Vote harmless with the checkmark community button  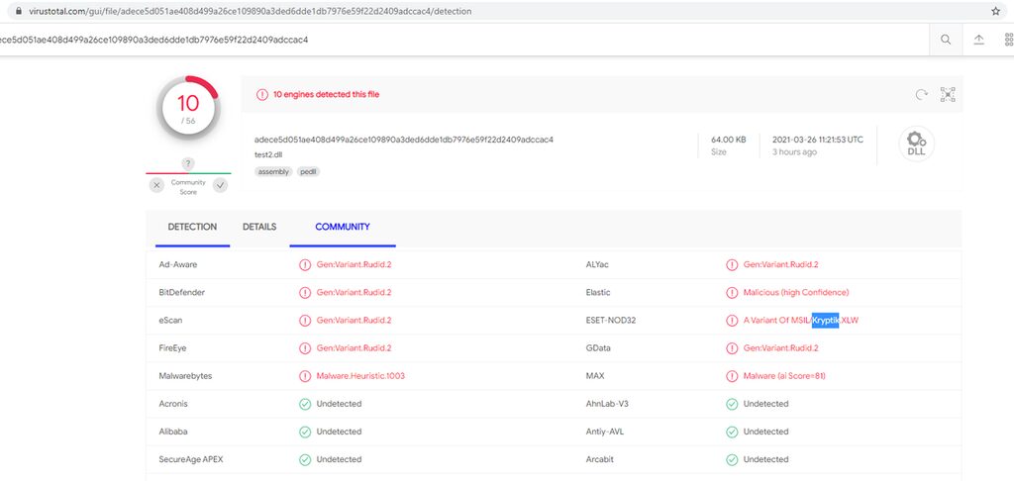pyautogui.click(x=221, y=185)
